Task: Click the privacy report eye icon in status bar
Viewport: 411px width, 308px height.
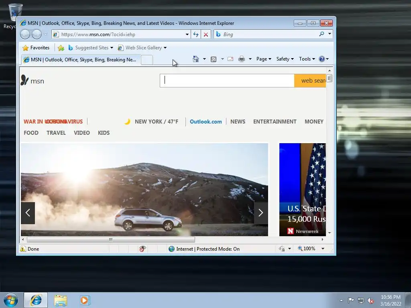Action: (x=142, y=249)
